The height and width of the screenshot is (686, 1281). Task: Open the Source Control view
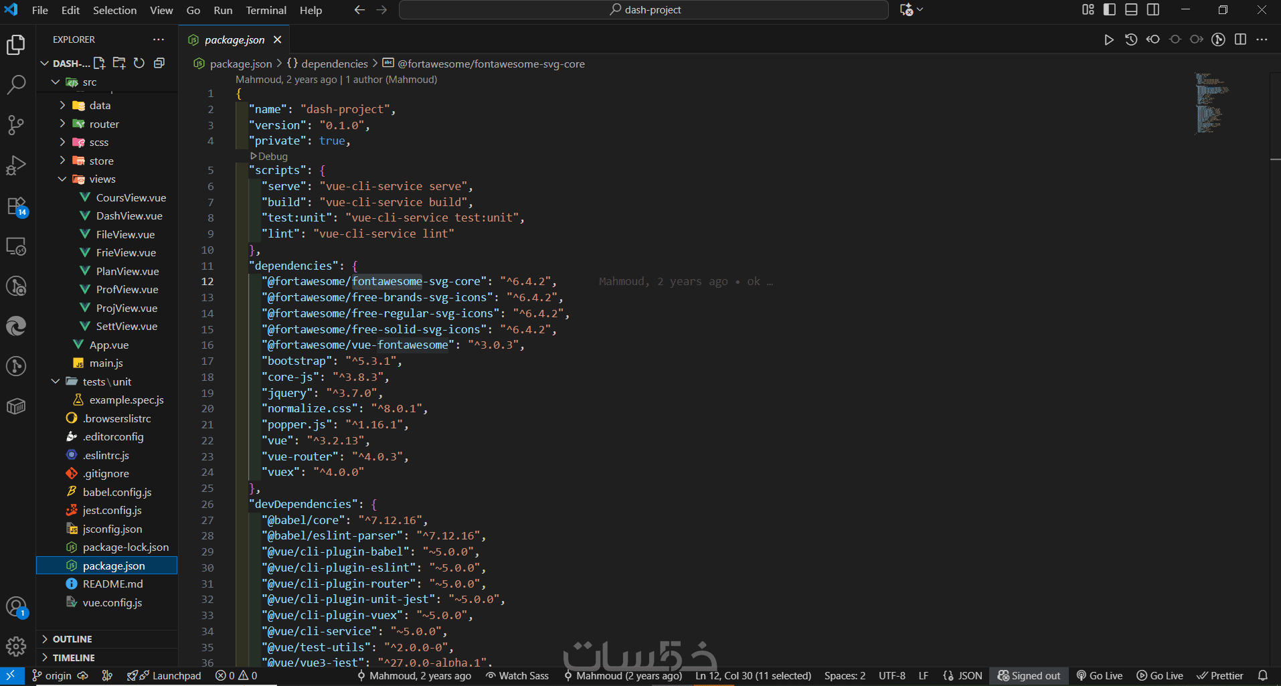[16, 125]
